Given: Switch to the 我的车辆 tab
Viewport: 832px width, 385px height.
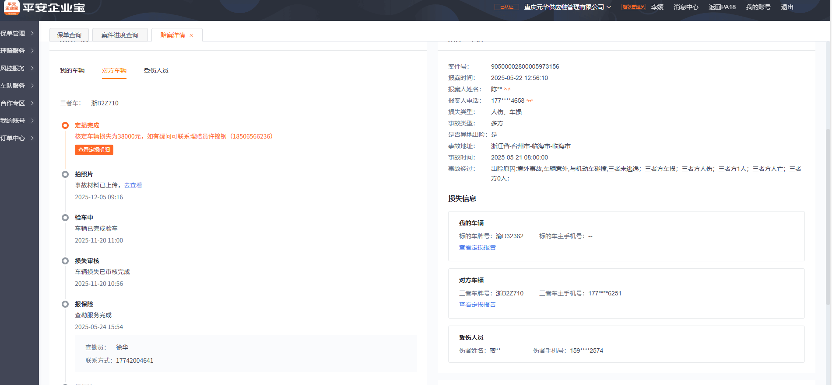Looking at the screenshot, I should (72, 70).
